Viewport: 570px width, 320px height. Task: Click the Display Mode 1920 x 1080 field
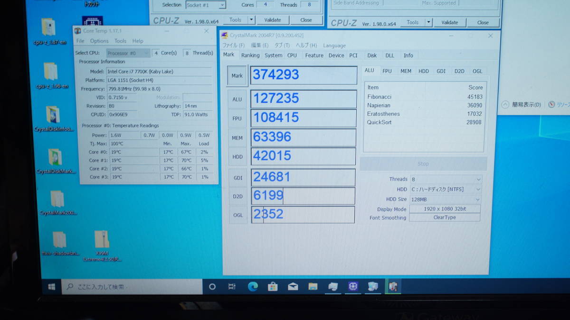point(445,209)
